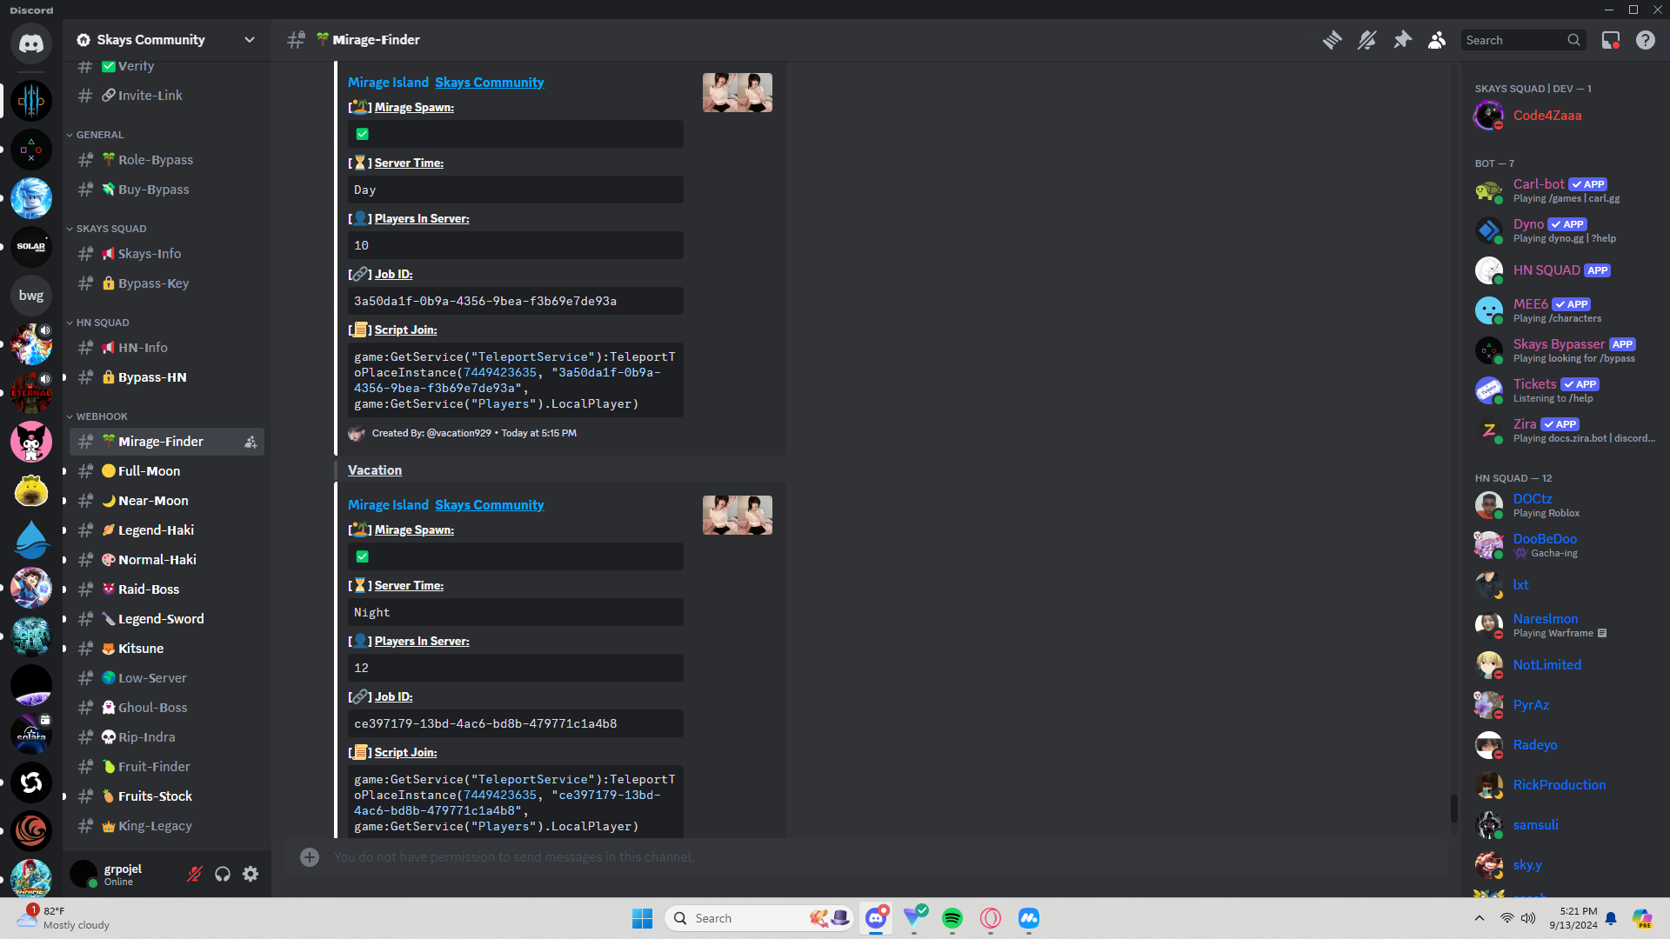
Task: Open the Skays Community server dropdown
Action: 167,40
